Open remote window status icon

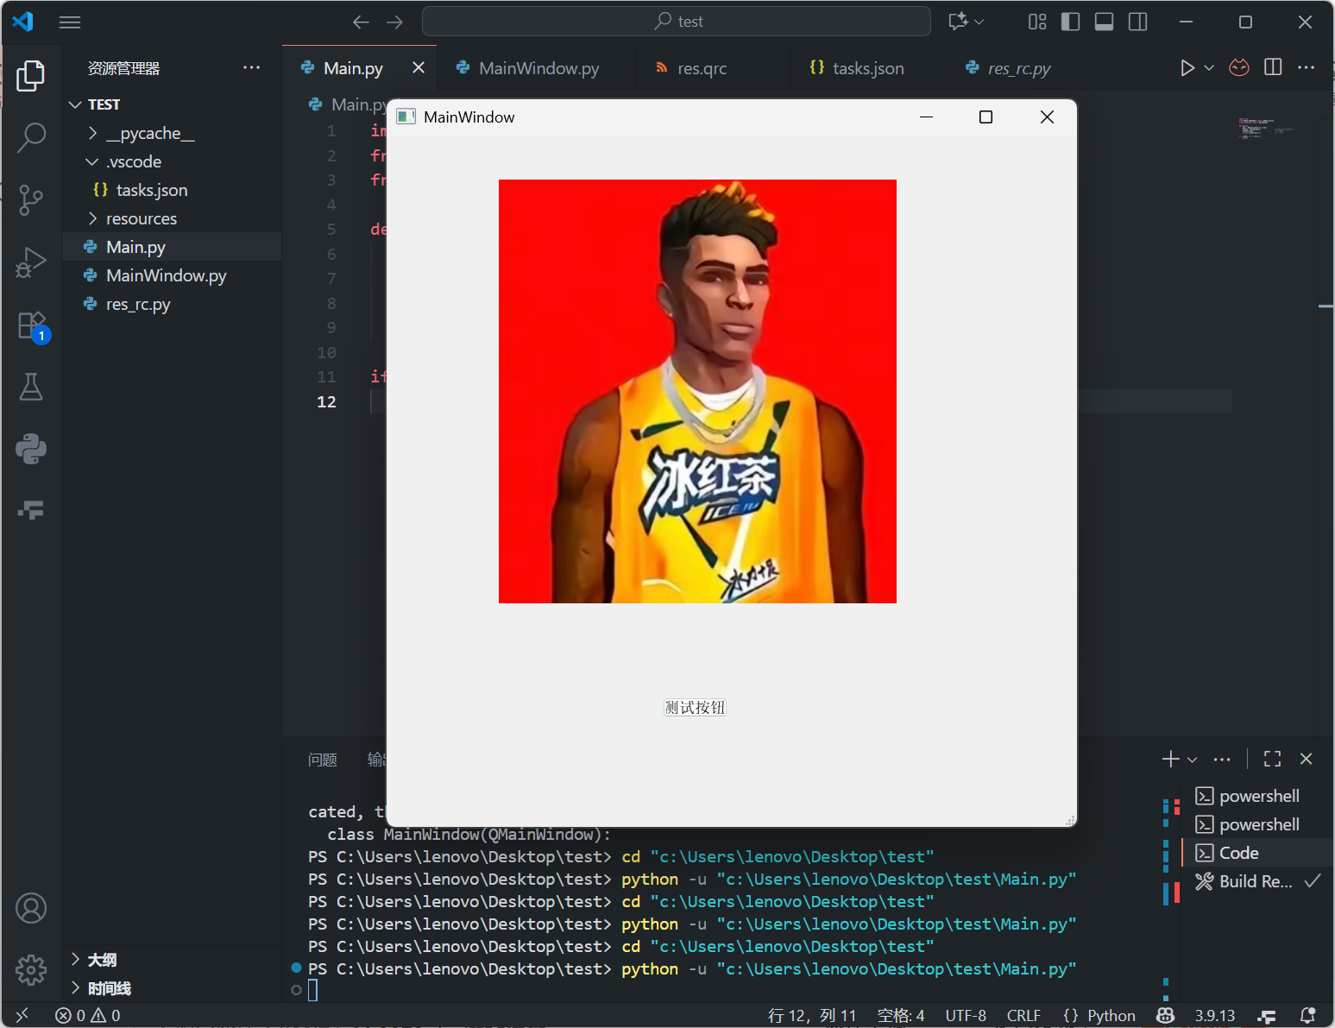click(22, 1015)
